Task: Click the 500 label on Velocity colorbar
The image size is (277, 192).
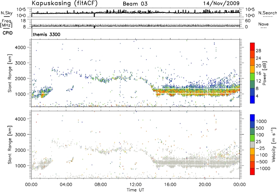Action: pyautogui.click(x=260, y=128)
